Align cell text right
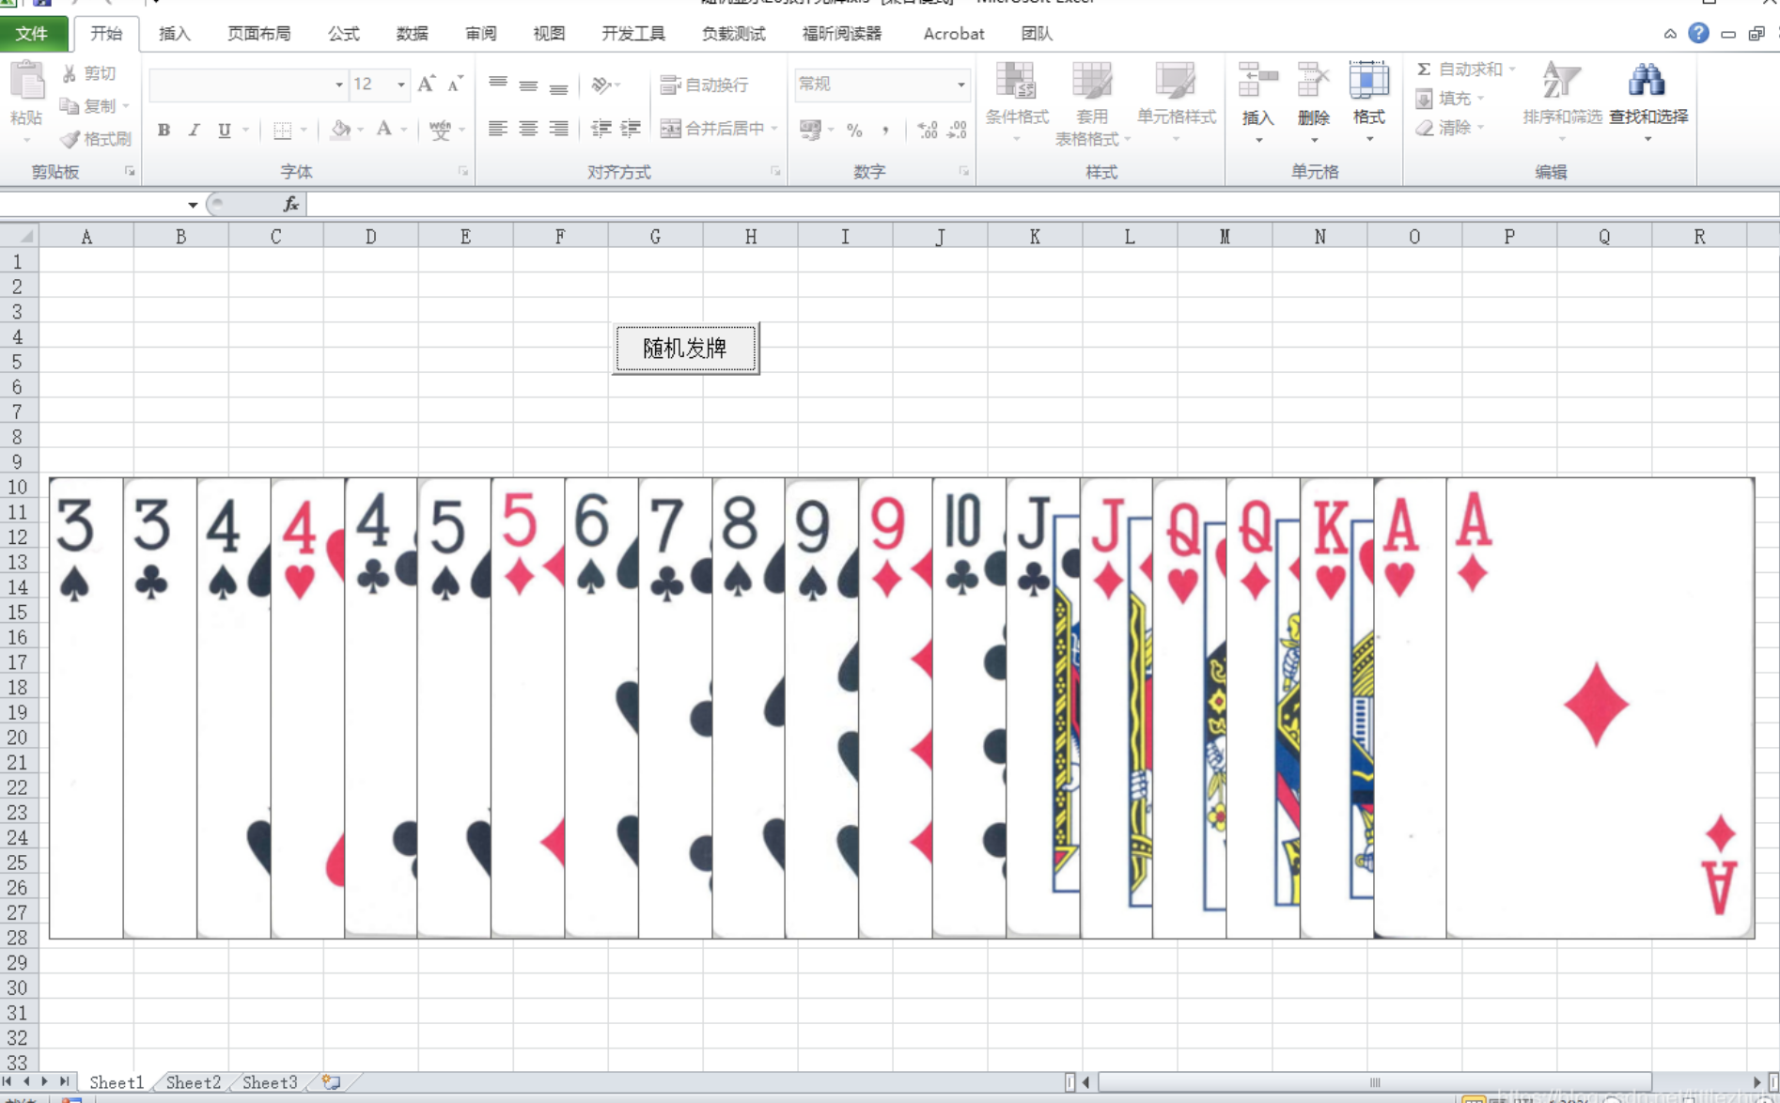This screenshot has height=1103, width=1780. (x=558, y=129)
